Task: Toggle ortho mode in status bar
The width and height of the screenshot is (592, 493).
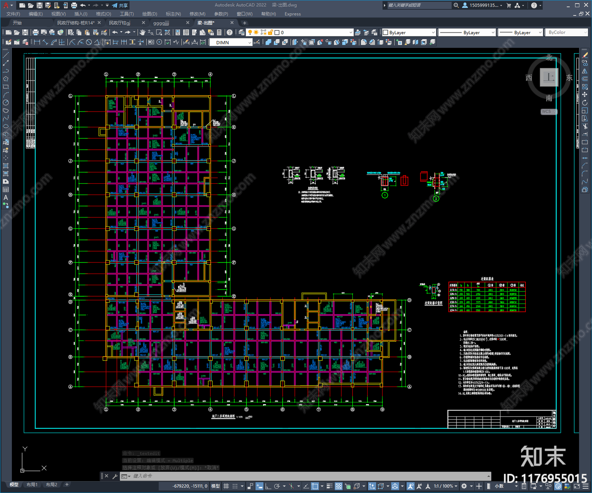Action: click(268, 486)
